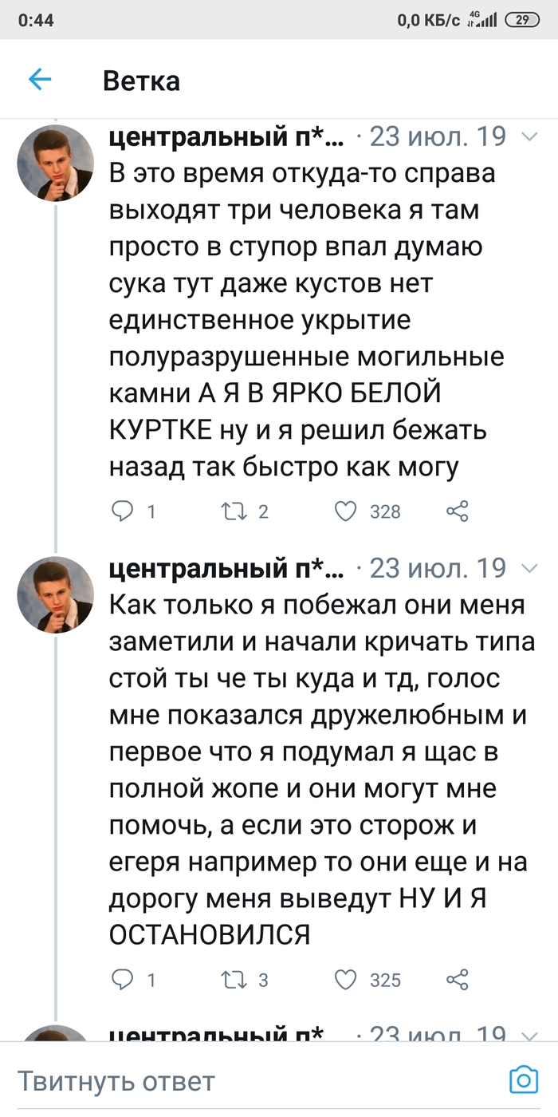Tap the Твитнуть ответ reply field
Viewport: 558px width, 1117px height.
click(x=239, y=1081)
